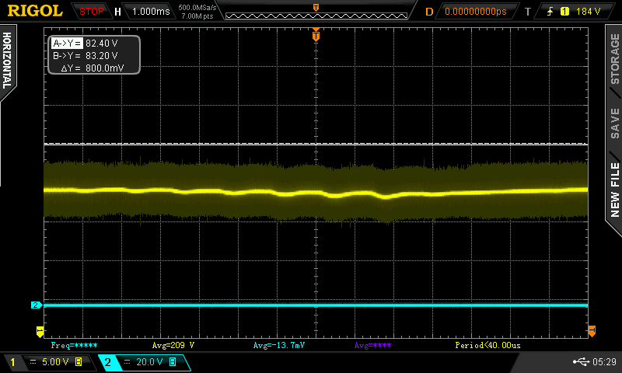Toggle the red STOP run state indicator
Viewport: 622px width, 373px height.
pyautogui.click(x=91, y=12)
